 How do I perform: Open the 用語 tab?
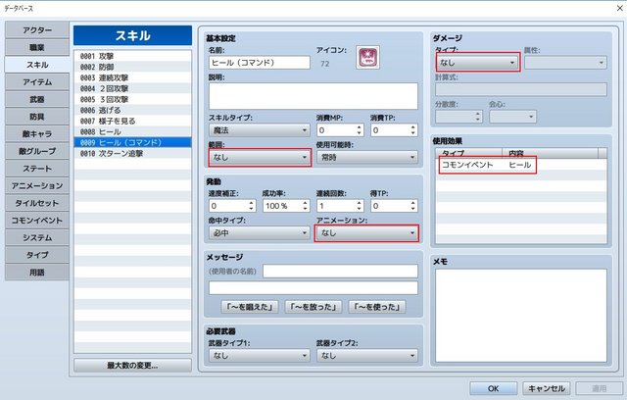pos(37,272)
